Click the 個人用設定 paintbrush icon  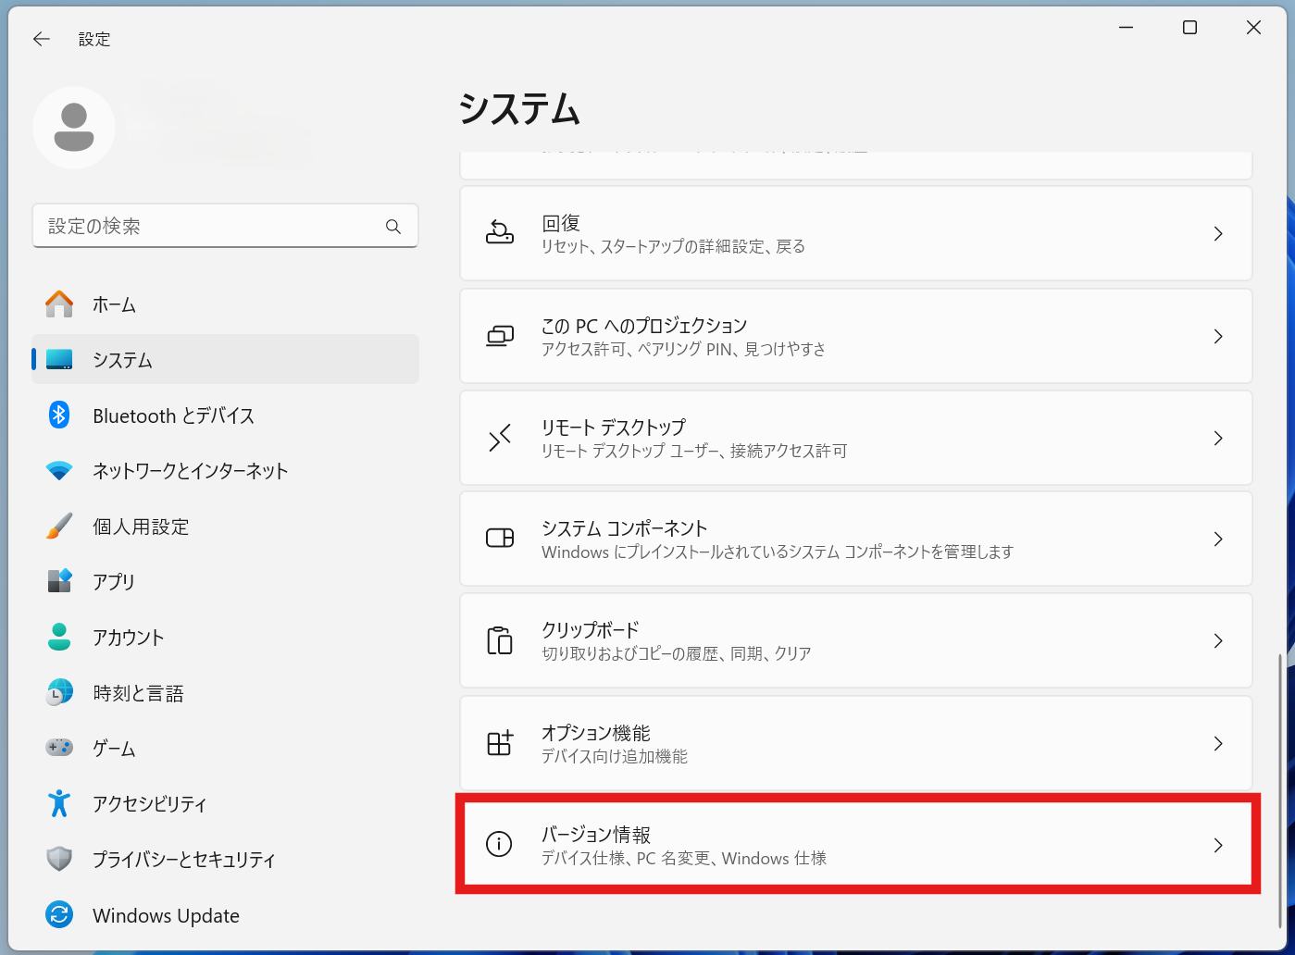(59, 527)
